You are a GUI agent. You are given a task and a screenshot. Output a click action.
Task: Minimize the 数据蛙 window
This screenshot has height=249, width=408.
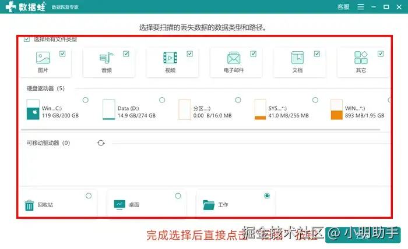[x=374, y=7]
